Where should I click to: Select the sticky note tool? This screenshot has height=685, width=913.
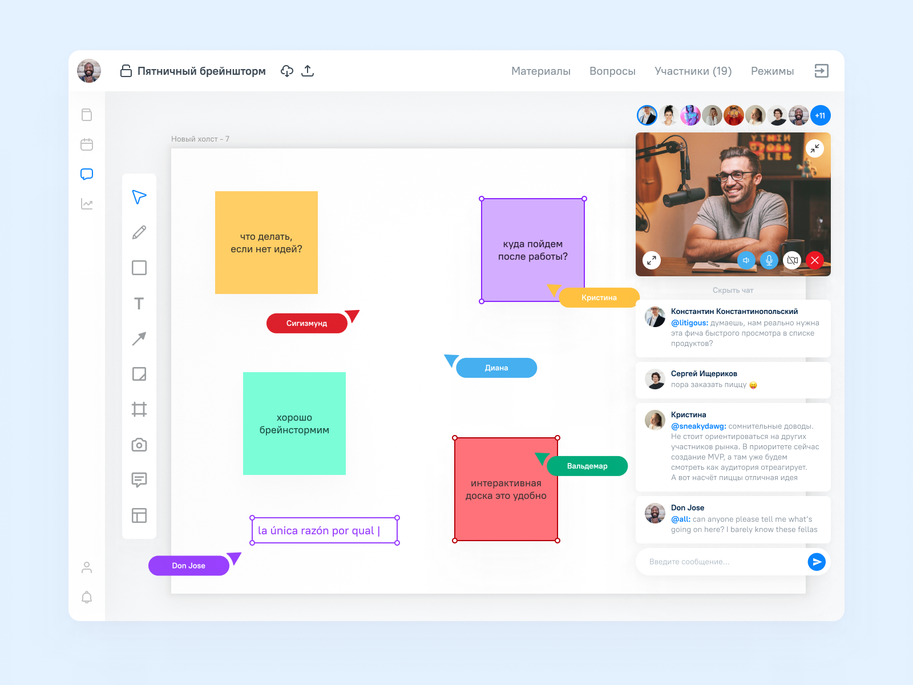coord(139,374)
